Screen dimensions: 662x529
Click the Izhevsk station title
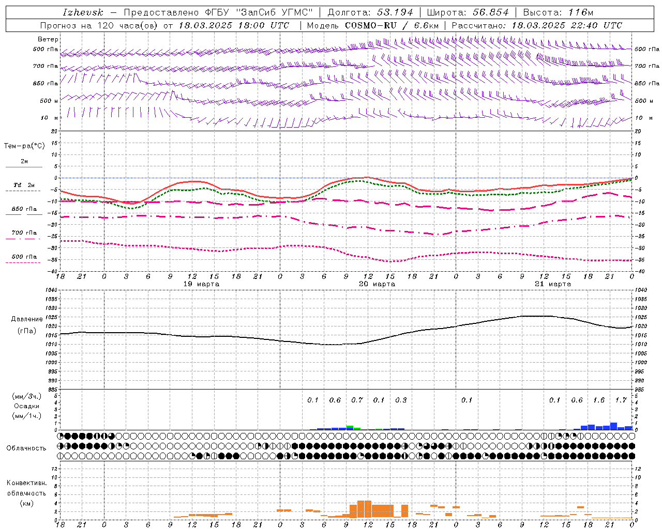click(x=83, y=12)
